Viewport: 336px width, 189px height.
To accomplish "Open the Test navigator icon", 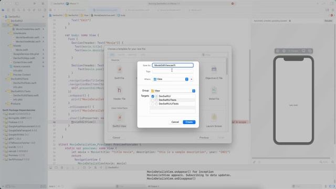I will [x=29, y=10].
